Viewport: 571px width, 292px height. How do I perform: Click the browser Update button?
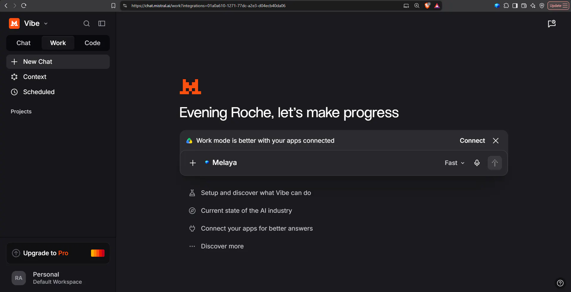(x=558, y=6)
